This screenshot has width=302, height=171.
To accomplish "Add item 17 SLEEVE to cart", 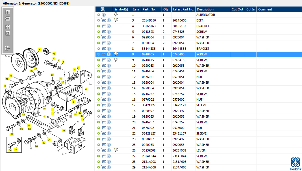I will click(104, 105).
